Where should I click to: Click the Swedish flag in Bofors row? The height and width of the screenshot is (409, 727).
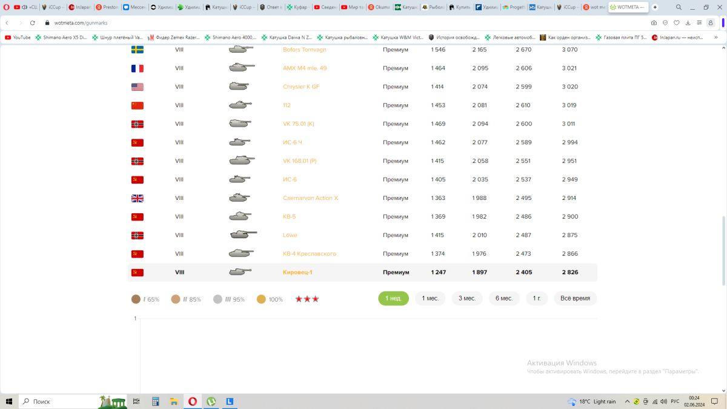138,50
